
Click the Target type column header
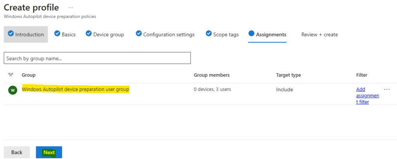288,75
